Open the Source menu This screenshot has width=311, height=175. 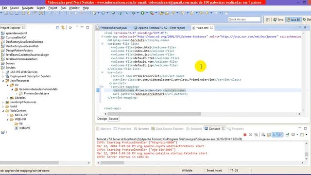14,8
